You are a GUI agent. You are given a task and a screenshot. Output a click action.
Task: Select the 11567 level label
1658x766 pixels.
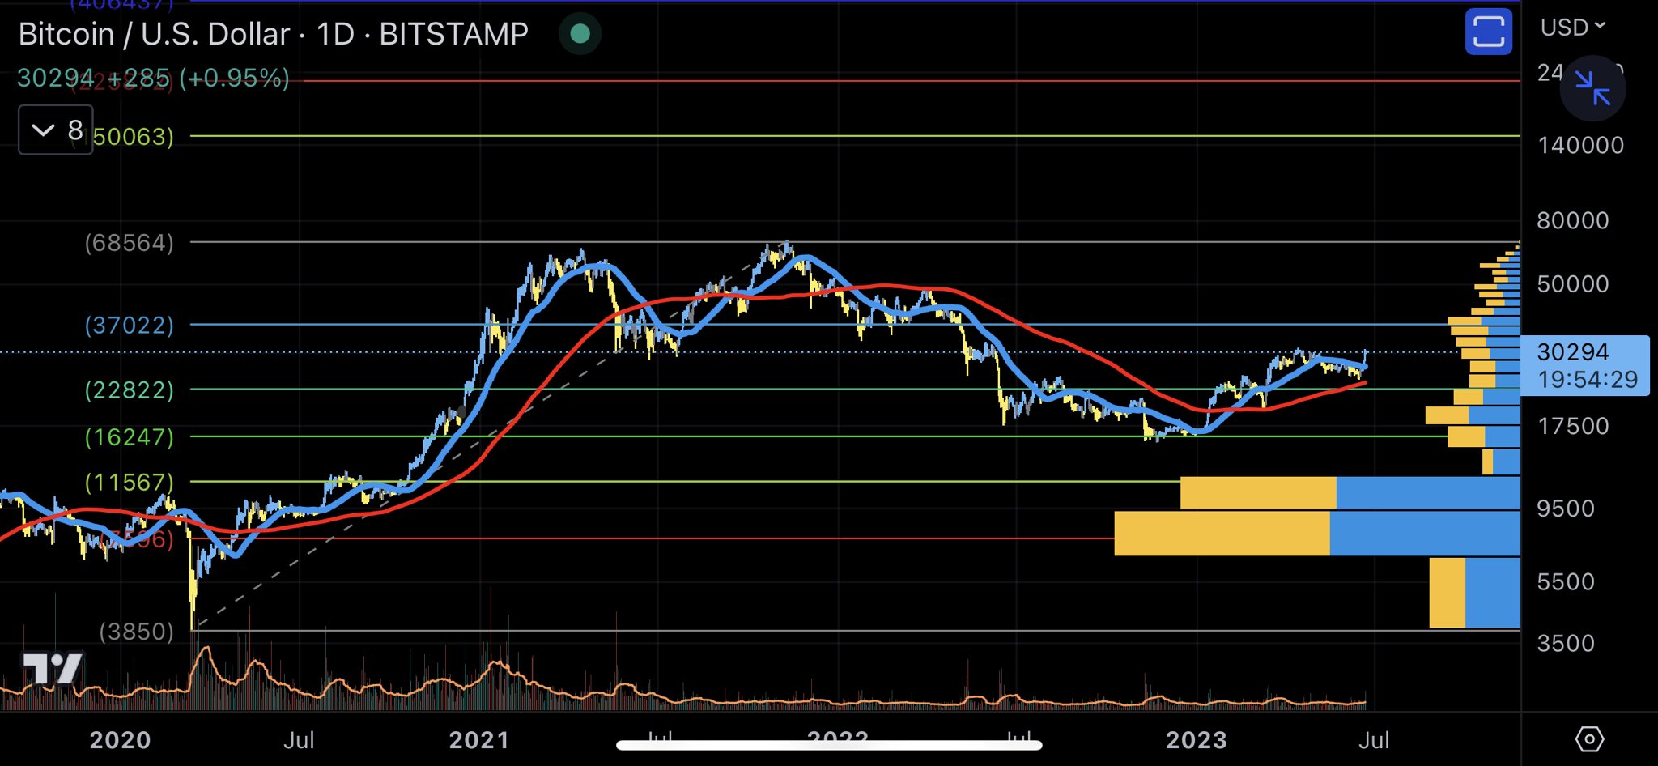coord(129,482)
